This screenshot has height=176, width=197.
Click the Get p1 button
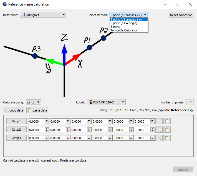point(17,121)
